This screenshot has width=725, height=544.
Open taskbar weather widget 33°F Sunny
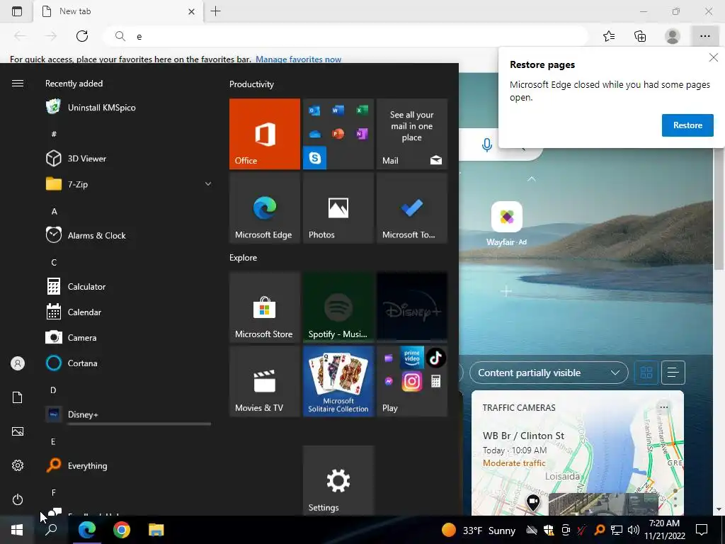coord(478,530)
